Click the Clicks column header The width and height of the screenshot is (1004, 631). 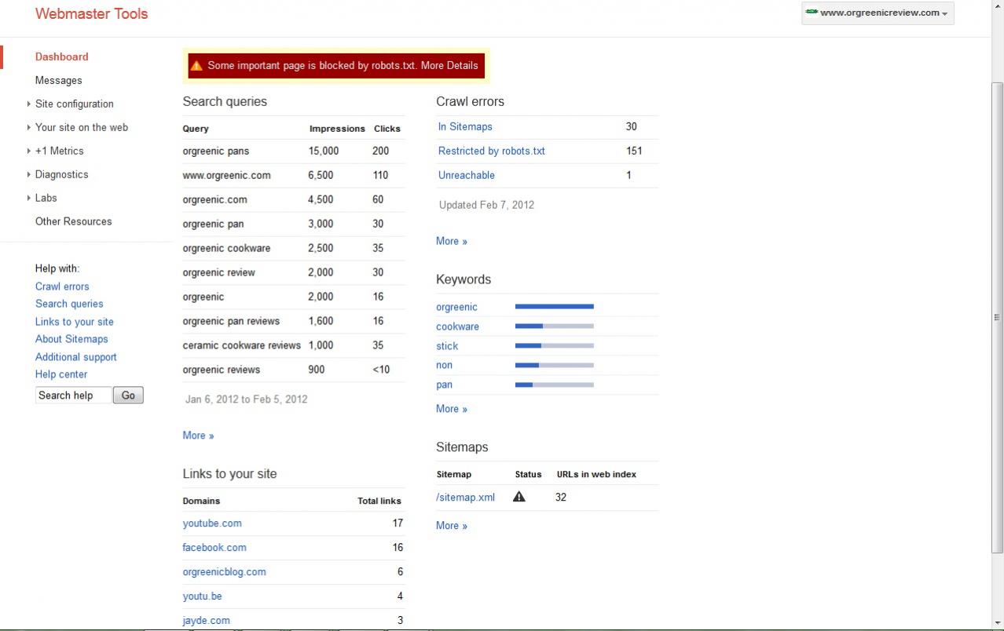tap(387, 129)
